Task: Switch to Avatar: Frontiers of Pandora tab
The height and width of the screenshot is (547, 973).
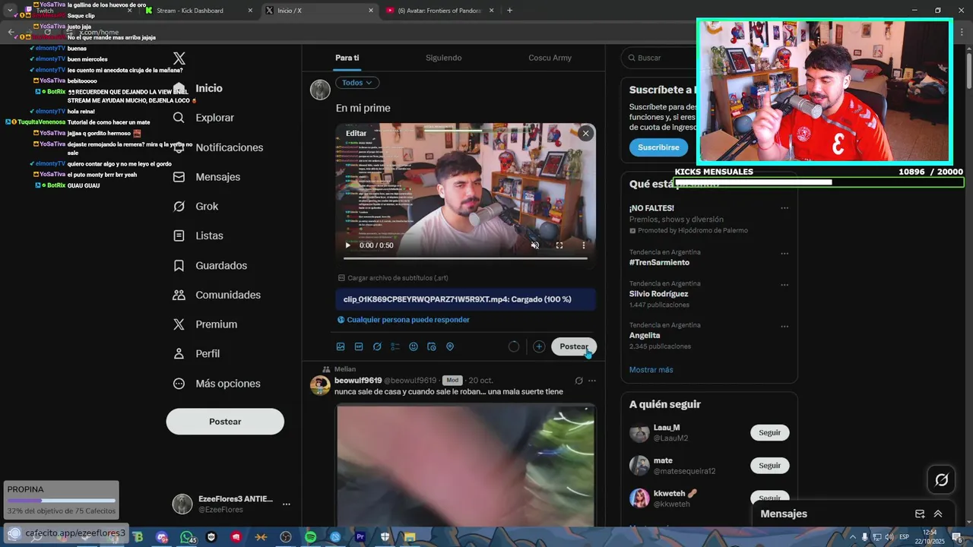Action: coord(440,11)
